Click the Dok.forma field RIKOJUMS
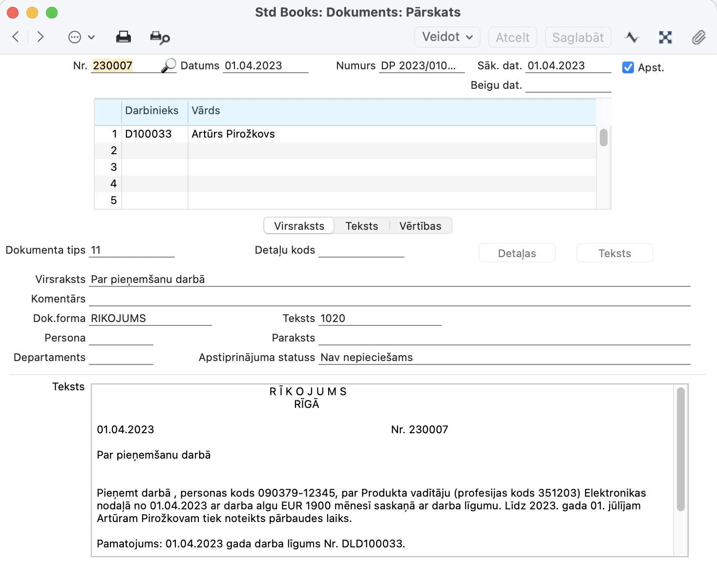The height and width of the screenshot is (563, 717). click(x=150, y=318)
